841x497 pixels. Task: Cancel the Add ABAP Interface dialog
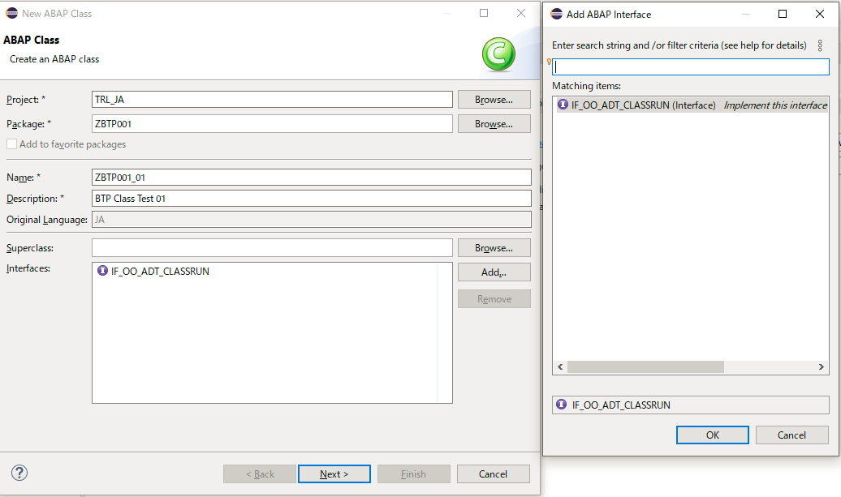(x=791, y=435)
